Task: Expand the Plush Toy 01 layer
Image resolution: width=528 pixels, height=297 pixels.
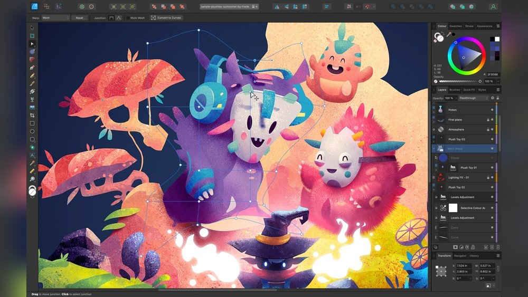Action: click(437, 170)
